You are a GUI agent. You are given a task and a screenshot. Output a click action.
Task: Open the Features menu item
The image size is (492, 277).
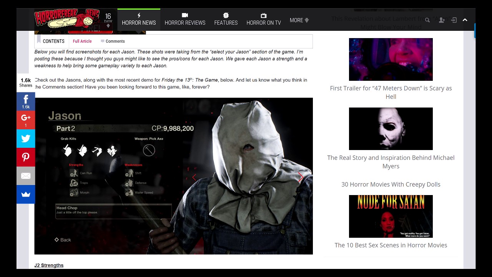(x=226, y=19)
